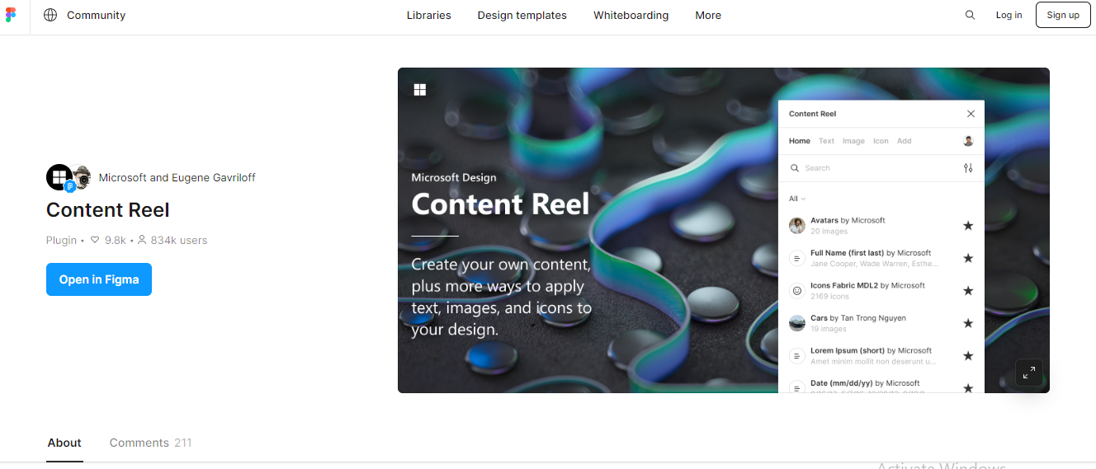This screenshot has width=1096, height=469.
Task: Open the filter sliders icon in plugin
Action: pyautogui.click(x=968, y=168)
